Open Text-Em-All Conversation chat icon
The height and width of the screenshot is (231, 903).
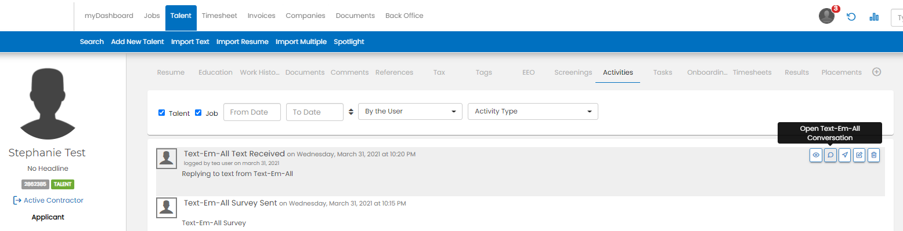830,155
